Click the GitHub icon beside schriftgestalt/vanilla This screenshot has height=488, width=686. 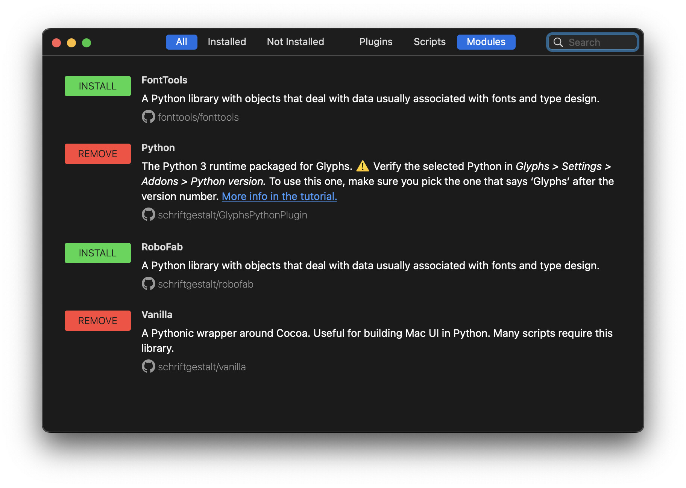pyautogui.click(x=148, y=367)
